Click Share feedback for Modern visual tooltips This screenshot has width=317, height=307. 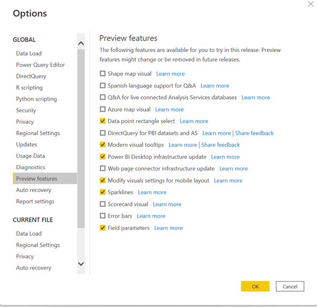pyautogui.click(x=220, y=145)
